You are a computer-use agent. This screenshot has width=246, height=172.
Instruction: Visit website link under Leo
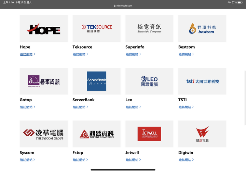coord(133,107)
